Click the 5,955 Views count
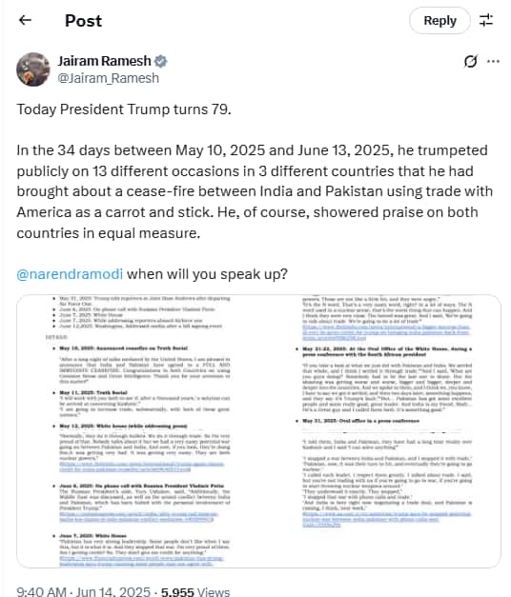Image resolution: width=511 pixels, height=597 pixels. point(195,591)
